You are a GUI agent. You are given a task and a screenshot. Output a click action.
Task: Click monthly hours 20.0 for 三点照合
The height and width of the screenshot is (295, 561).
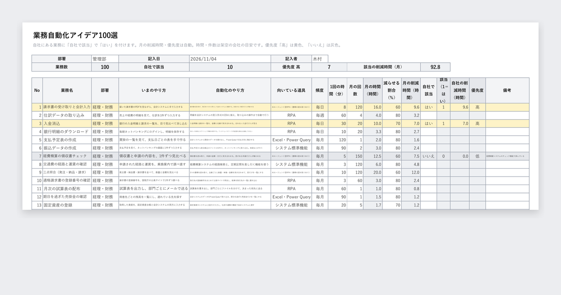(x=373, y=172)
